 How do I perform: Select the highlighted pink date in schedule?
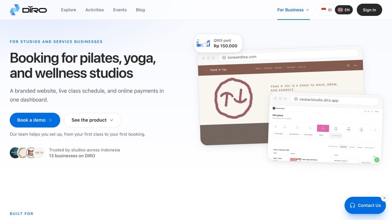point(323,128)
